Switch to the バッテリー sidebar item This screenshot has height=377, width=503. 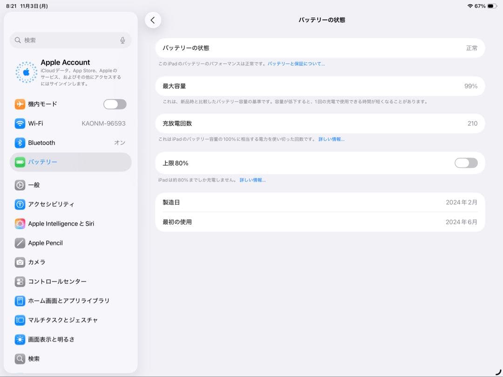[x=47, y=162]
